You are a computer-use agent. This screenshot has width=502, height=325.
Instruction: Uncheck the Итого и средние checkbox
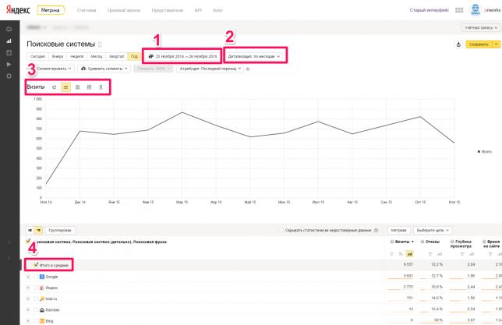[36, 265]
